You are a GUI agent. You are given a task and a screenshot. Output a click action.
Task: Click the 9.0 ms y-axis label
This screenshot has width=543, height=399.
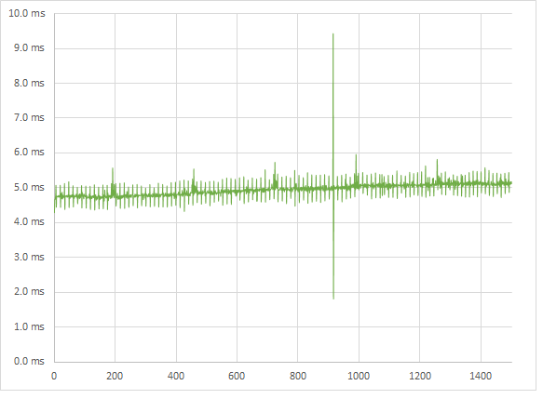point(29,47)
